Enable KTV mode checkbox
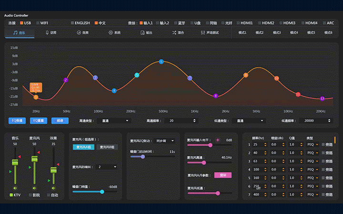The height and width of the screenshot is (214, 343). [x=11, y=195]
